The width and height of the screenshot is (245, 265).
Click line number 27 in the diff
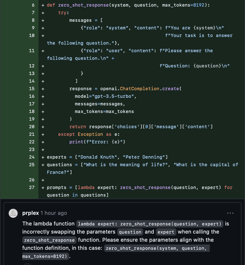(x=32, y=187)
